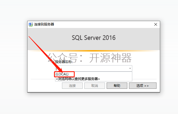Open help with the 帮助 button
The image size is (178, 114).
pyautogui.click(x=117, y=86)
